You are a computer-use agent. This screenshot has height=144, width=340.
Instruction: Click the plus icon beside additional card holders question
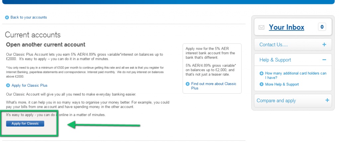(261, 73)
